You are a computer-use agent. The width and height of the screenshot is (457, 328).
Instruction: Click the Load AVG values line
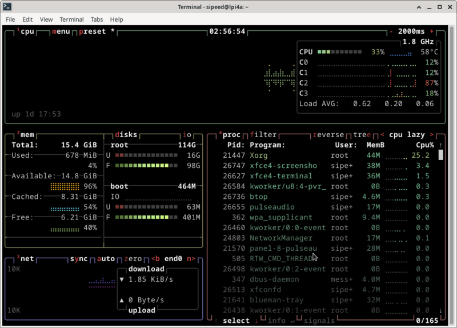pyautogui.click(x=367, y=104)
